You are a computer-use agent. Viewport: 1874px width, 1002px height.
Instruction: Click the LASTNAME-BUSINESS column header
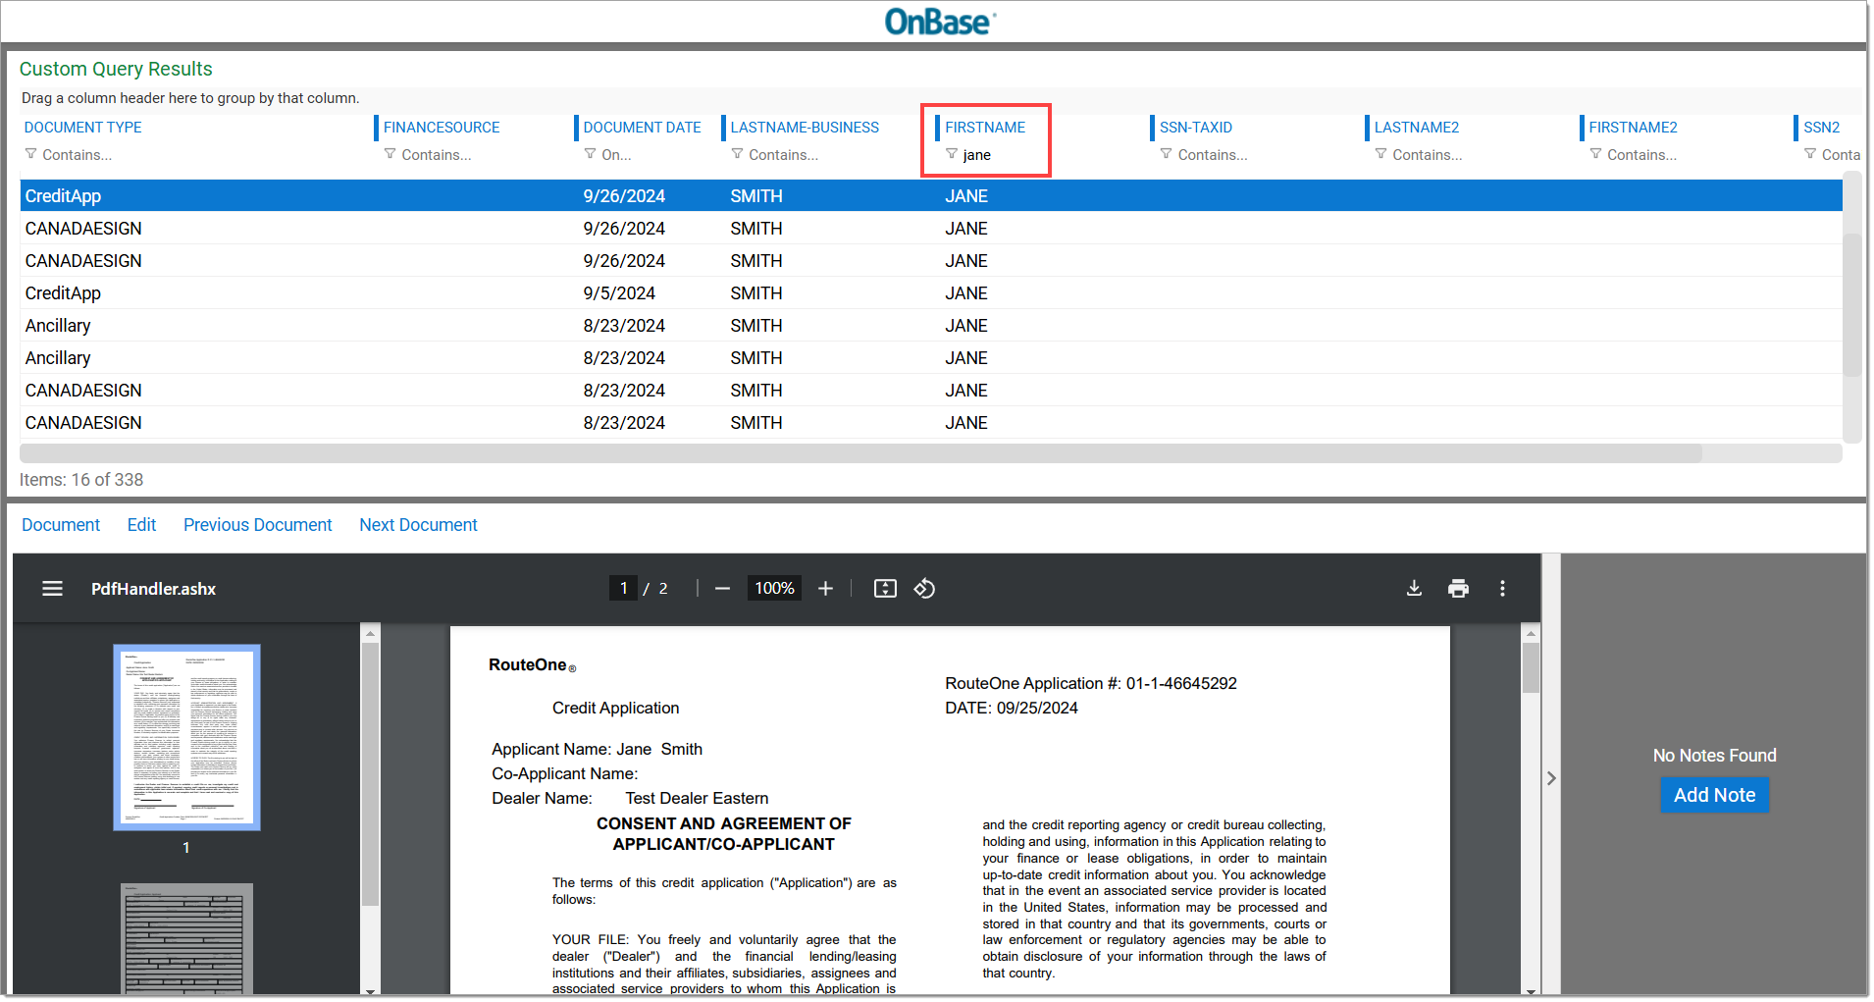pos(805,128)
